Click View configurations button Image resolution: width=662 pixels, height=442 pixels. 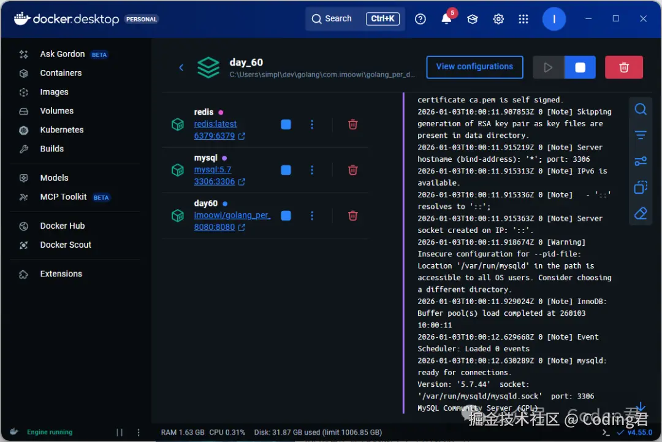click(474, 67)
